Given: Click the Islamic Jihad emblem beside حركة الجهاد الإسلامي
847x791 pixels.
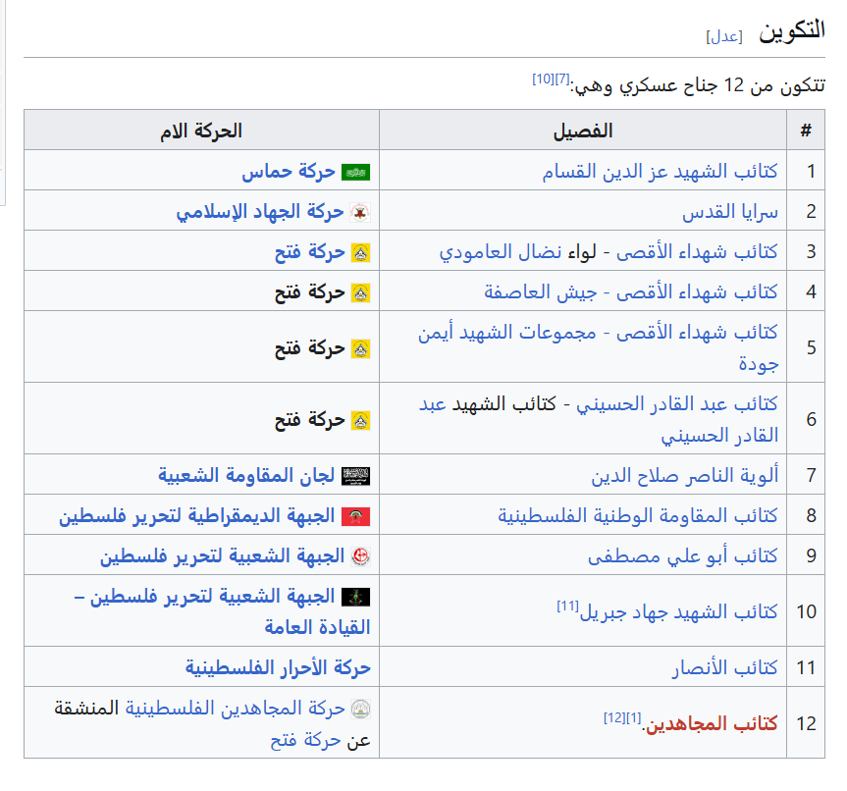Looking at the screenshot, I should (x=360, y=212).
